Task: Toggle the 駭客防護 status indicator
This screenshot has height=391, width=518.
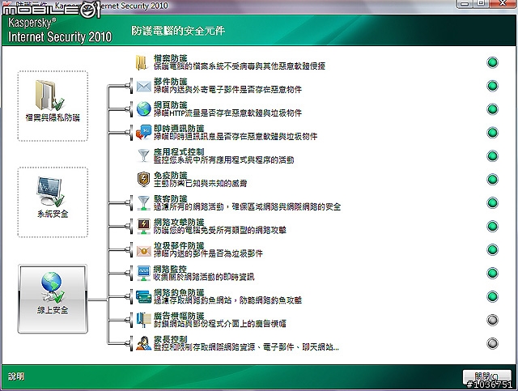Action: 492,202
